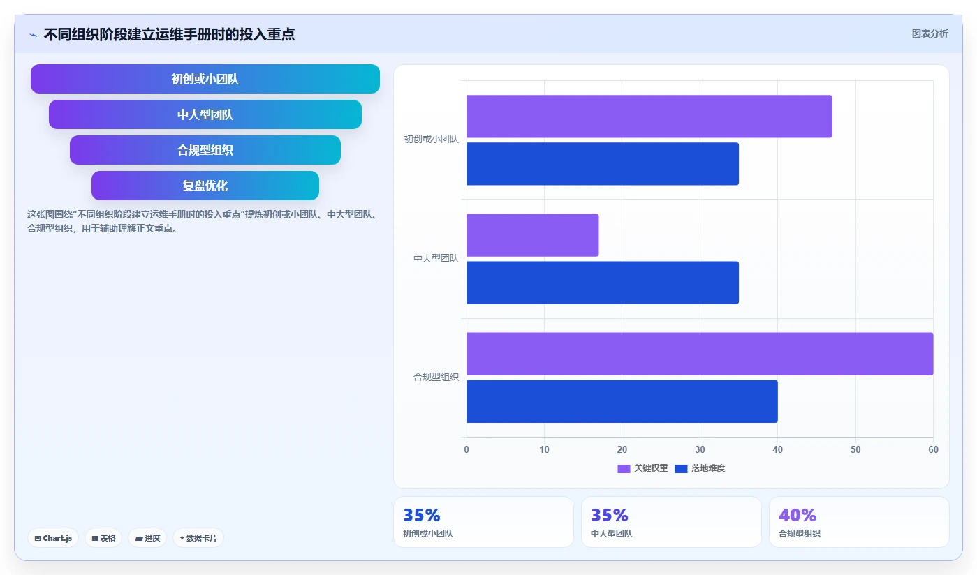Open the 35% 中大型团队 data card
Viewport: 977px width, 575px height.
pos(671,522)
